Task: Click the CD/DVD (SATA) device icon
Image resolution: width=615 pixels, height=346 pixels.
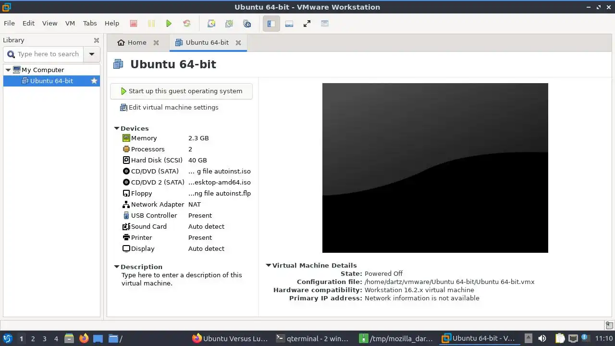Action: pos(126,171)
